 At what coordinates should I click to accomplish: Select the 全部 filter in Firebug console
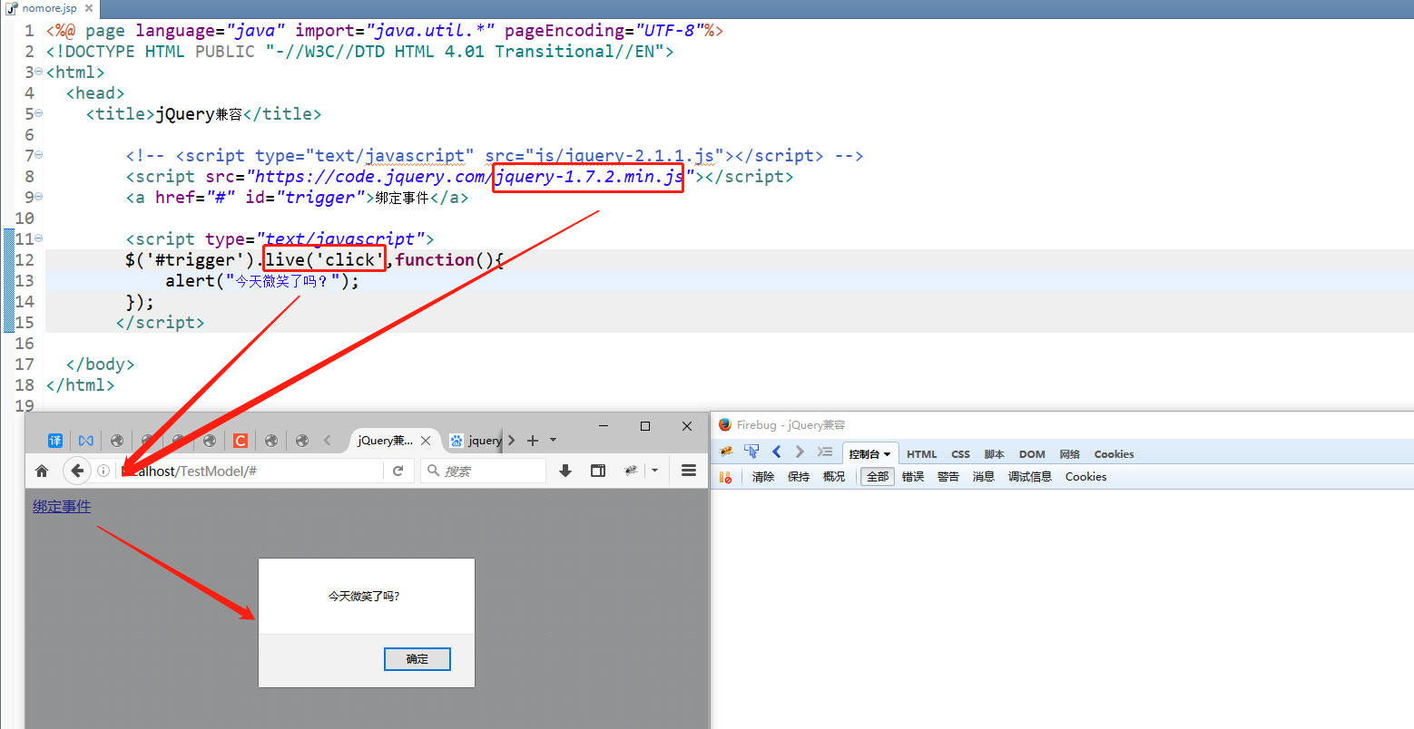pyautogui.click(x=878, y=477)
